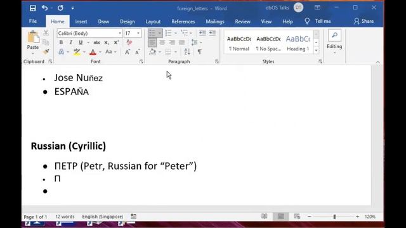
Task: Align text left
Action: point(152,42)
